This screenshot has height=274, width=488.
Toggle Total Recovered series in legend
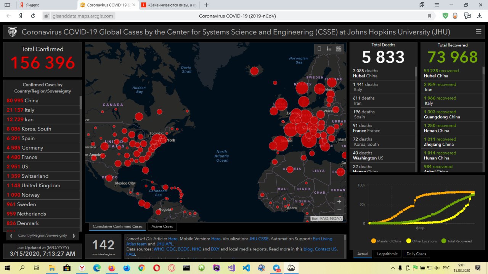pyautogui.click(x=456, y=241)
